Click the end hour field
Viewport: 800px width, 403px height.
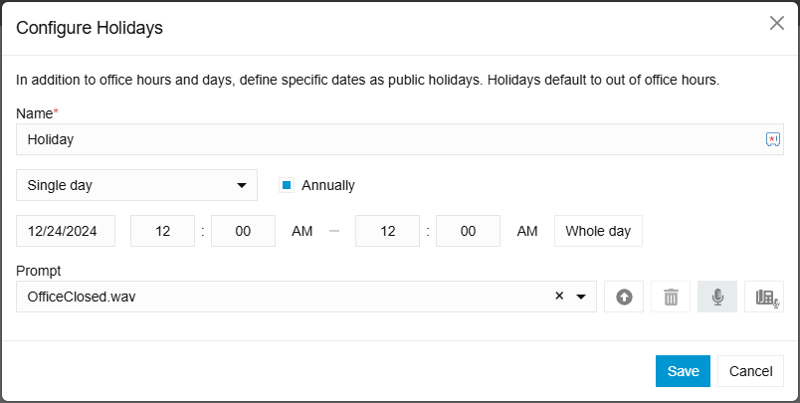pyautogui.click(x=387, y=231)
